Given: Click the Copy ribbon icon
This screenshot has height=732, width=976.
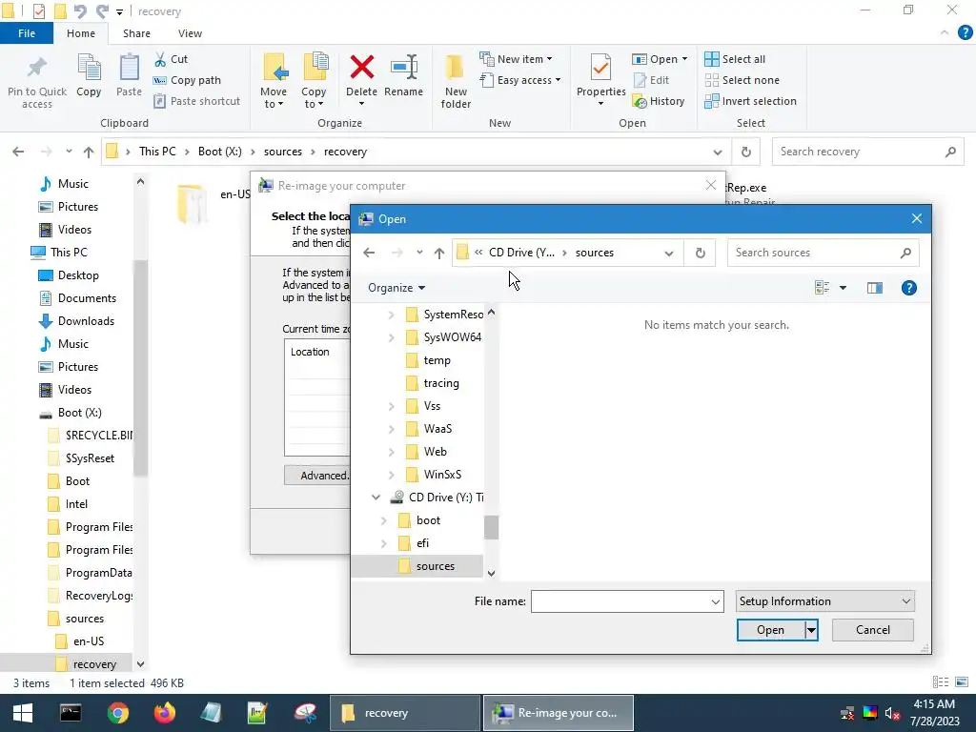Looking at the screenshot, I should [x=89, y=68].
